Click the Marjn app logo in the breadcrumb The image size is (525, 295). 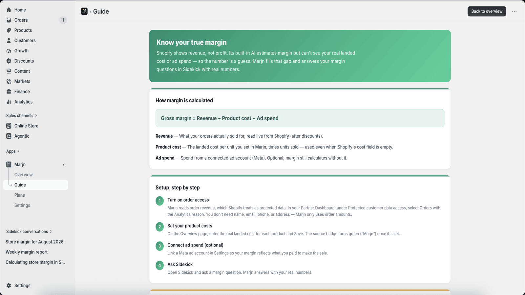click(x=84, y=11)
